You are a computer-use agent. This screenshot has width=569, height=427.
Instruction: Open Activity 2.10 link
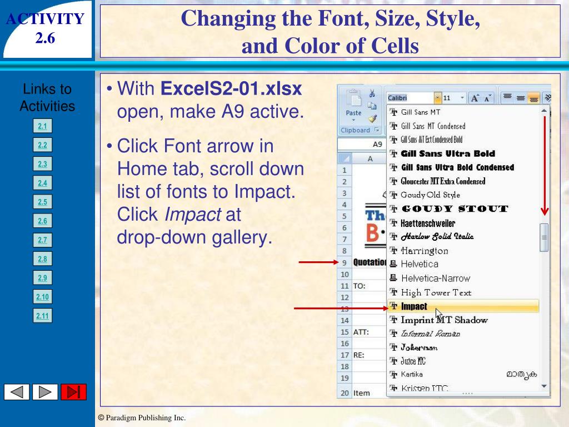point(42,297)
